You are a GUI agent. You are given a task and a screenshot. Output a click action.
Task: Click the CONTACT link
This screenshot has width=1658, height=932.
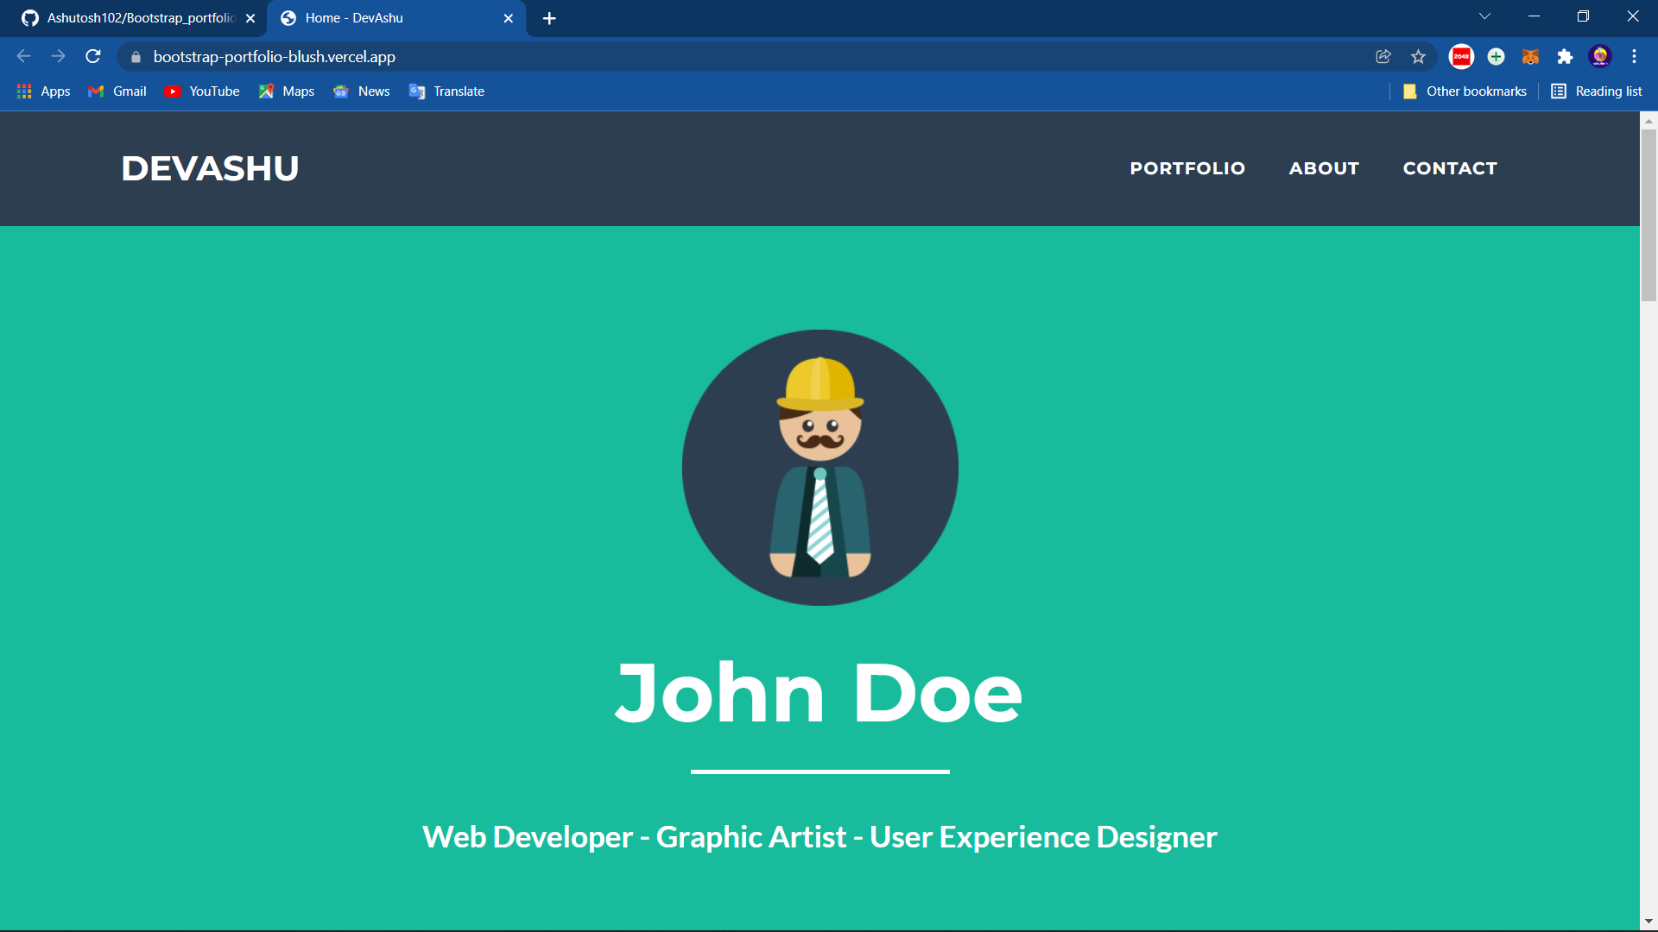pyautogui.click(x=1450, y=168)
